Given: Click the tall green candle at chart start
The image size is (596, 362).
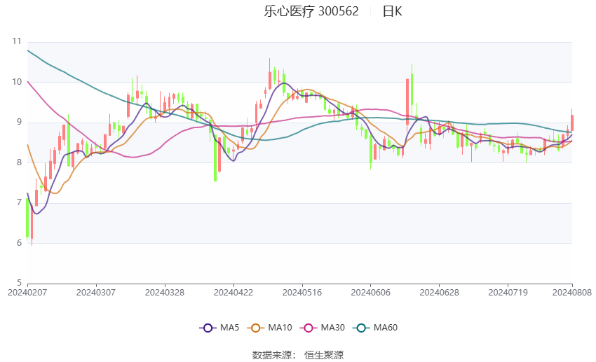Looking at the screenshot, I should click(27, 218).
